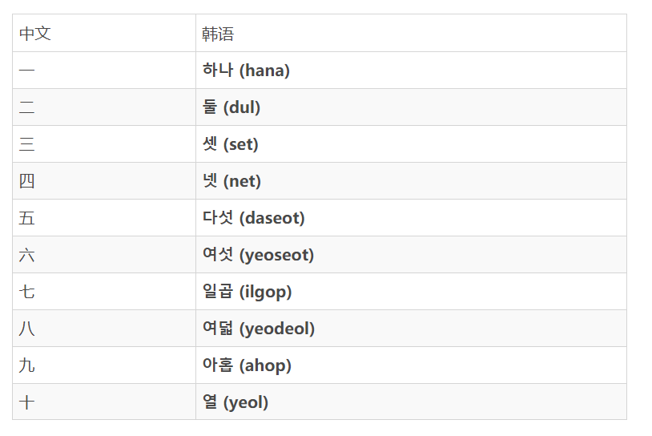Screen dimensions: 652x436
Task: Click the Chinese numeral 九
Action: [x=26, y=365]
